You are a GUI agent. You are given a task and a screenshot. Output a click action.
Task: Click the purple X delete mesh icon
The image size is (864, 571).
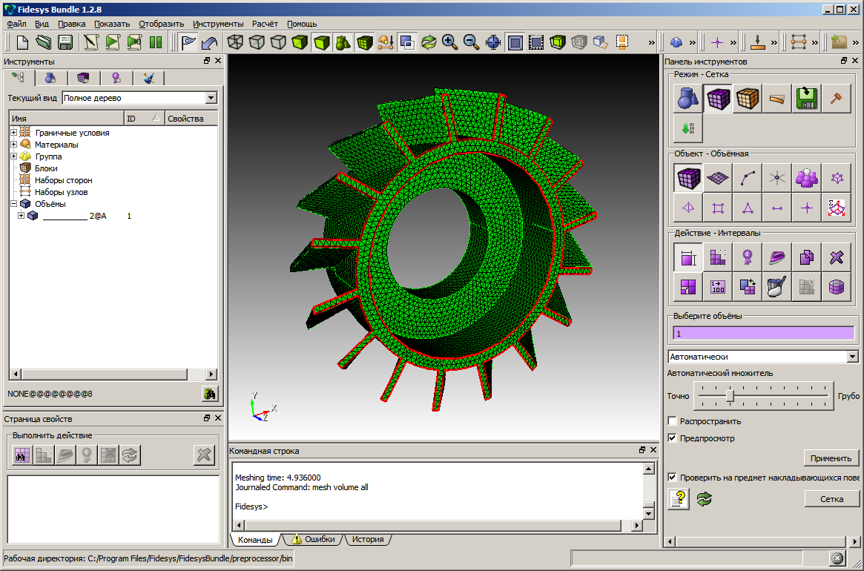(837, 257)
